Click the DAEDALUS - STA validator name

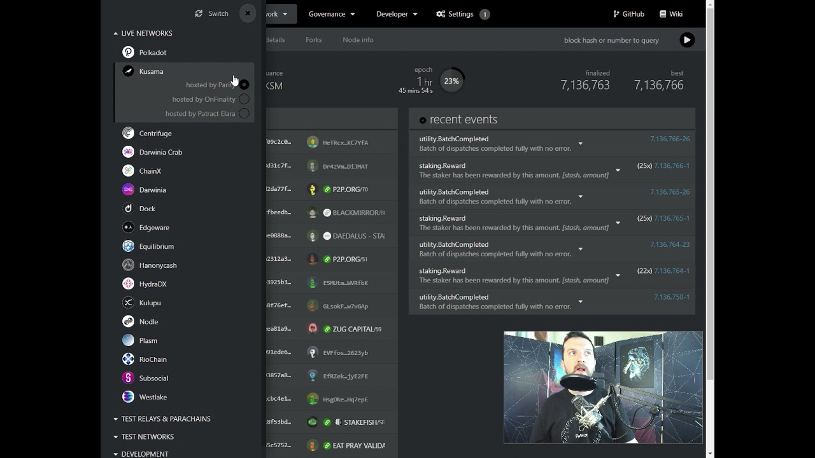(358, 236)
